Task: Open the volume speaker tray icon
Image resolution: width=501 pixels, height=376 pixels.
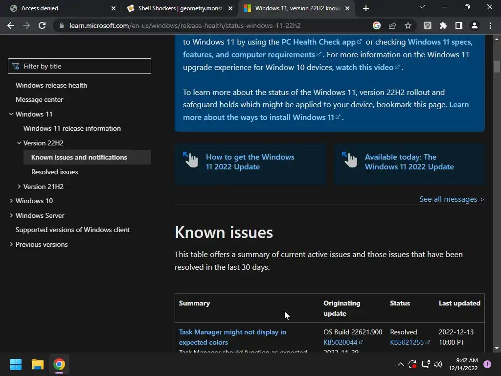Action: tap(438, 364)
